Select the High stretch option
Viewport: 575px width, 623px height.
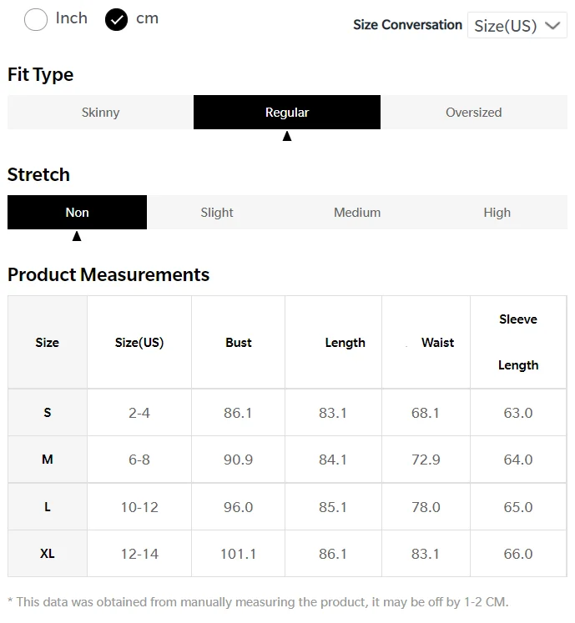[497, 213]
